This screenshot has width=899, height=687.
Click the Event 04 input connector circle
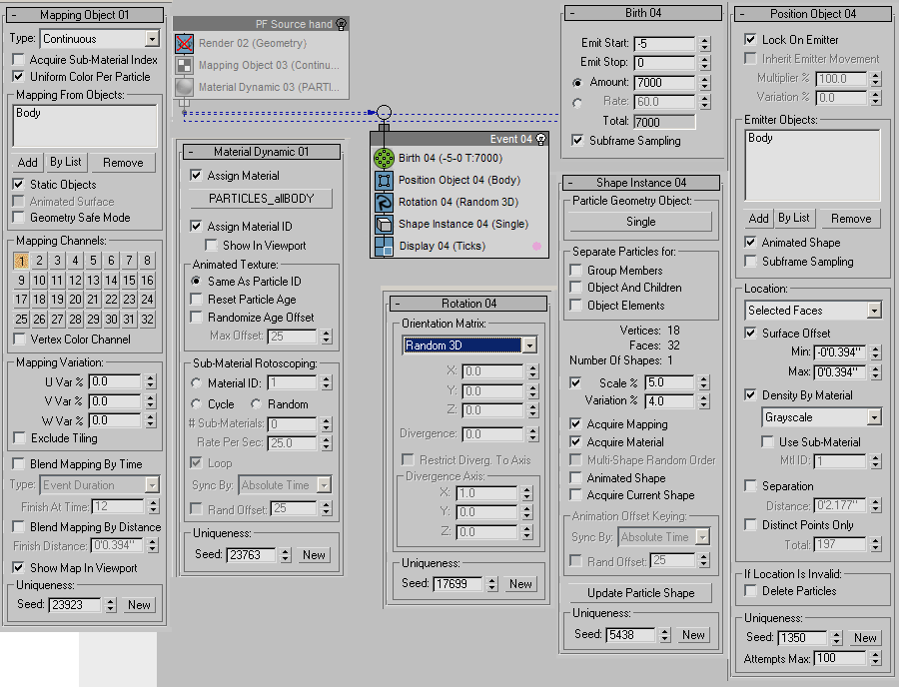click(x=385, y=112)
